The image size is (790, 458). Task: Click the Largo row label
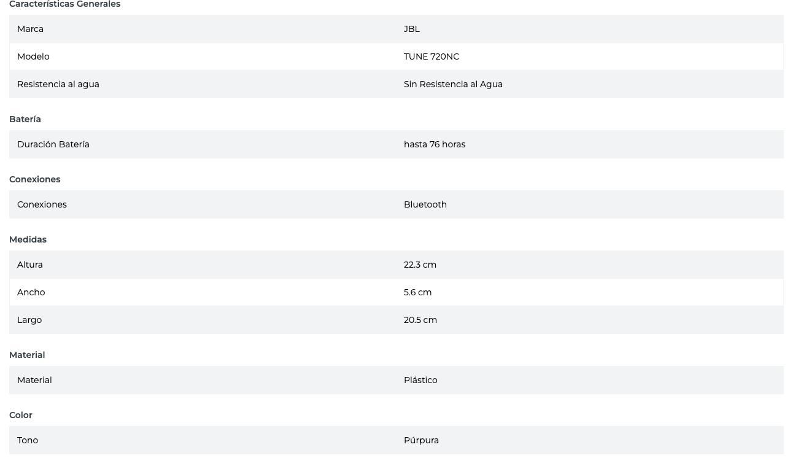[x=29, y=320]
